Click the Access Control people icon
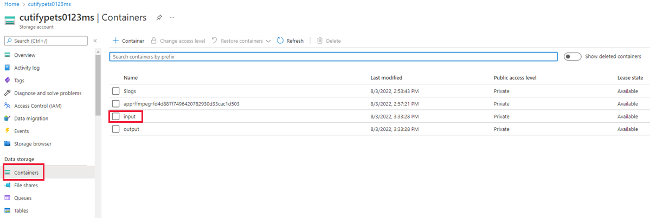Image resolution: width=650 pixels, height=218 pixels. pos(7,106)
